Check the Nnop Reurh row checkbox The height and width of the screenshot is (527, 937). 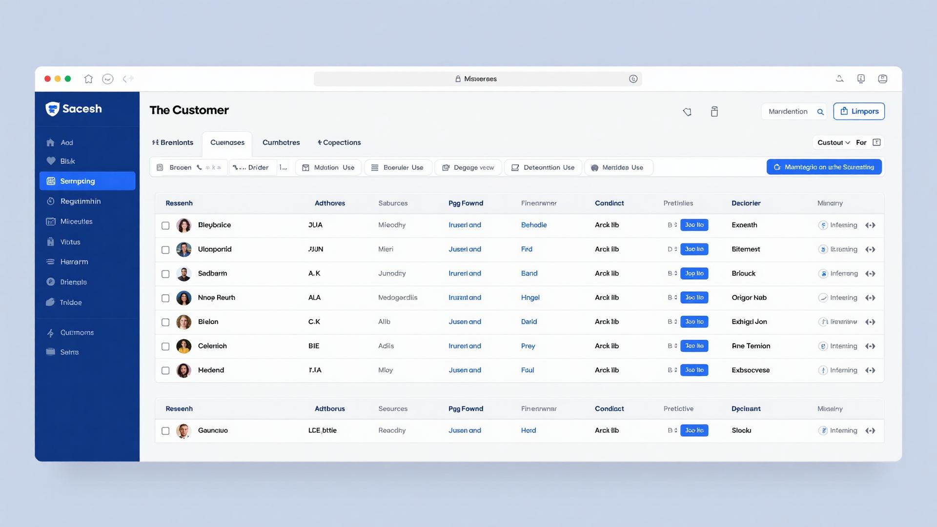165,298
